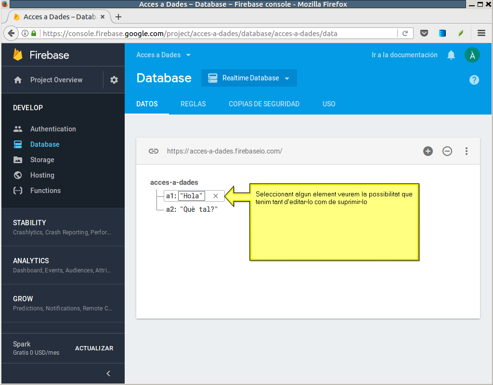Click the Hosting globe icon
The image size is (493, 385).
[18, 175]
